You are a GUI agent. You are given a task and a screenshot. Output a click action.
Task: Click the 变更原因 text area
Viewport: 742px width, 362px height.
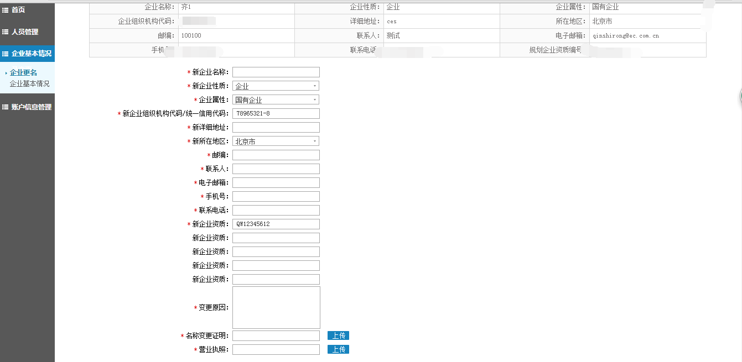(x=276, y=307)
